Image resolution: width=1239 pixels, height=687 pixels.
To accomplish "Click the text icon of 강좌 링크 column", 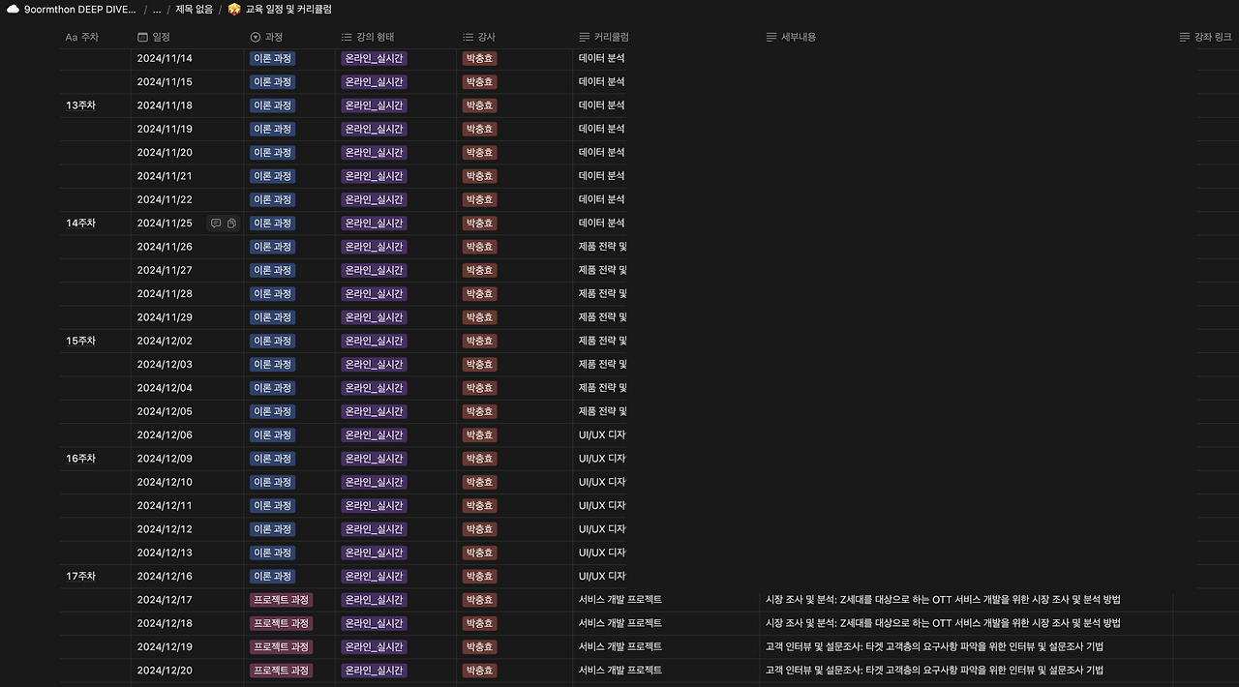I will (1185, 37).
